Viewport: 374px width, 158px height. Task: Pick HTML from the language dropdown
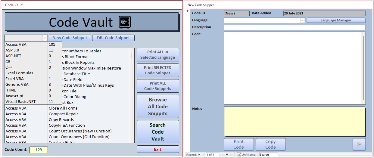pyautogui.click(x=33, y=90)
